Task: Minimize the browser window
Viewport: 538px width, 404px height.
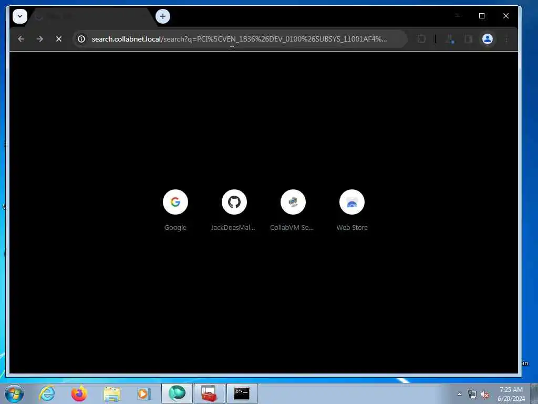Action: pyautogui.click(x=458, y=16)
